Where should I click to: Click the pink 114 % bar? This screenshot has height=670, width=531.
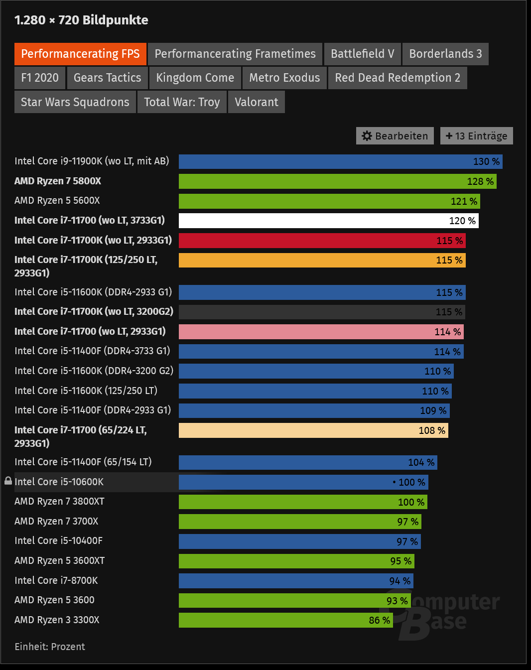(x=321, y=332)
